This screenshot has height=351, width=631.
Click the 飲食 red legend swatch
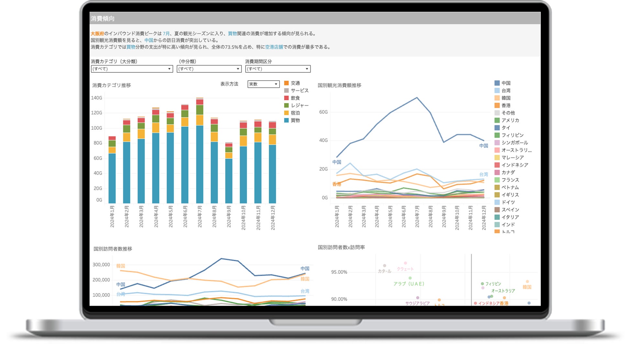[286, 98]
